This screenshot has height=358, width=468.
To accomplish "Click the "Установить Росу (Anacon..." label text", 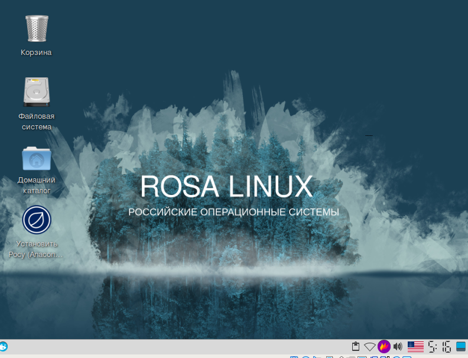I will tap(36, 249).
